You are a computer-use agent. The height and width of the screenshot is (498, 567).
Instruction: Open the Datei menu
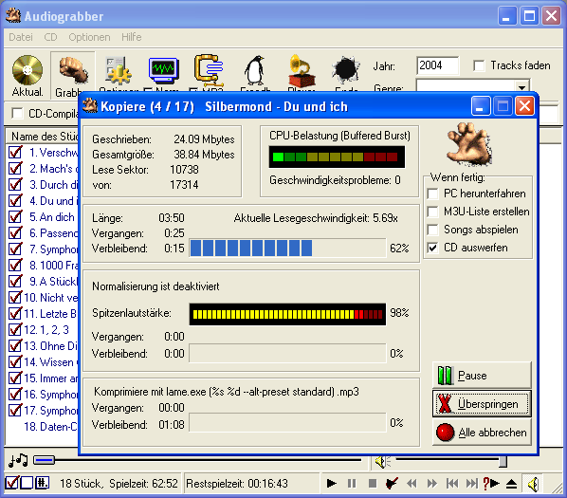click(20, 37)
